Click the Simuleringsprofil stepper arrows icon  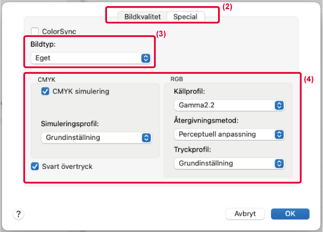pos(146,137)
